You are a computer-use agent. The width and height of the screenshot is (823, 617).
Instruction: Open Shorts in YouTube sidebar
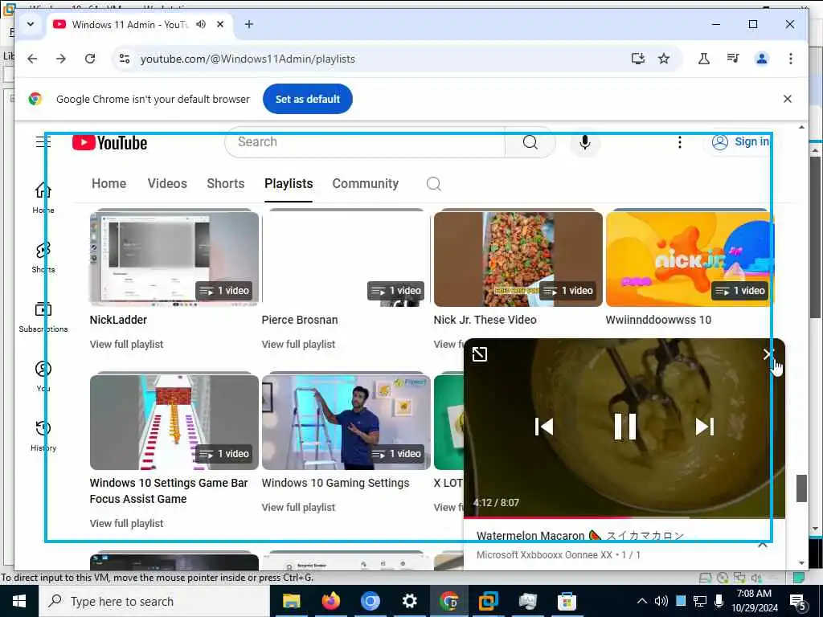tap(43, 257)
